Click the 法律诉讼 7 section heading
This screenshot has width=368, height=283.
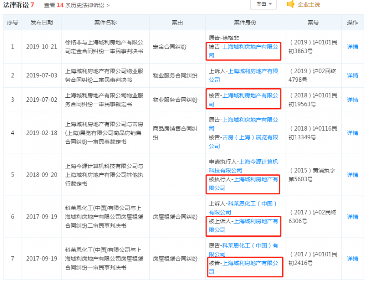pyautogui.click(x=19, y=5)
